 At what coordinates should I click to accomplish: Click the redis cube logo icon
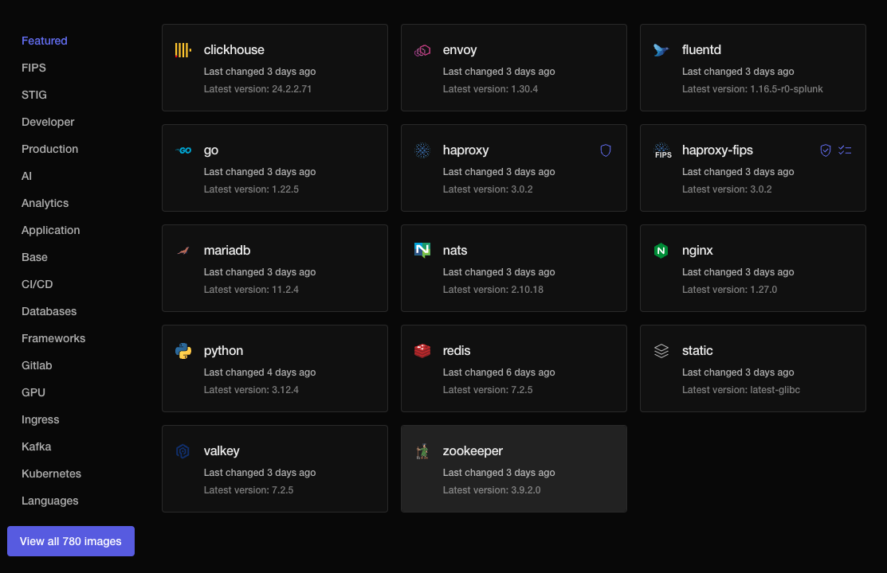point(422,350)
